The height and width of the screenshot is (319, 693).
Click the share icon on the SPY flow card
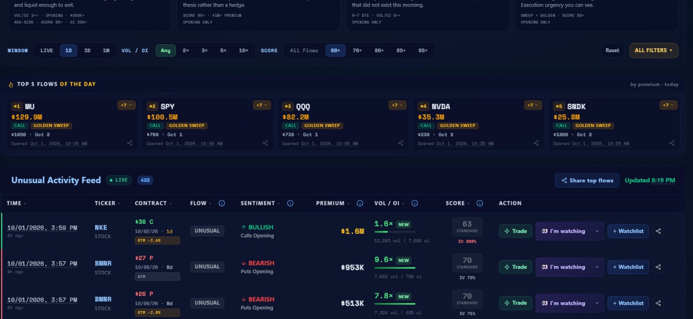265,143
